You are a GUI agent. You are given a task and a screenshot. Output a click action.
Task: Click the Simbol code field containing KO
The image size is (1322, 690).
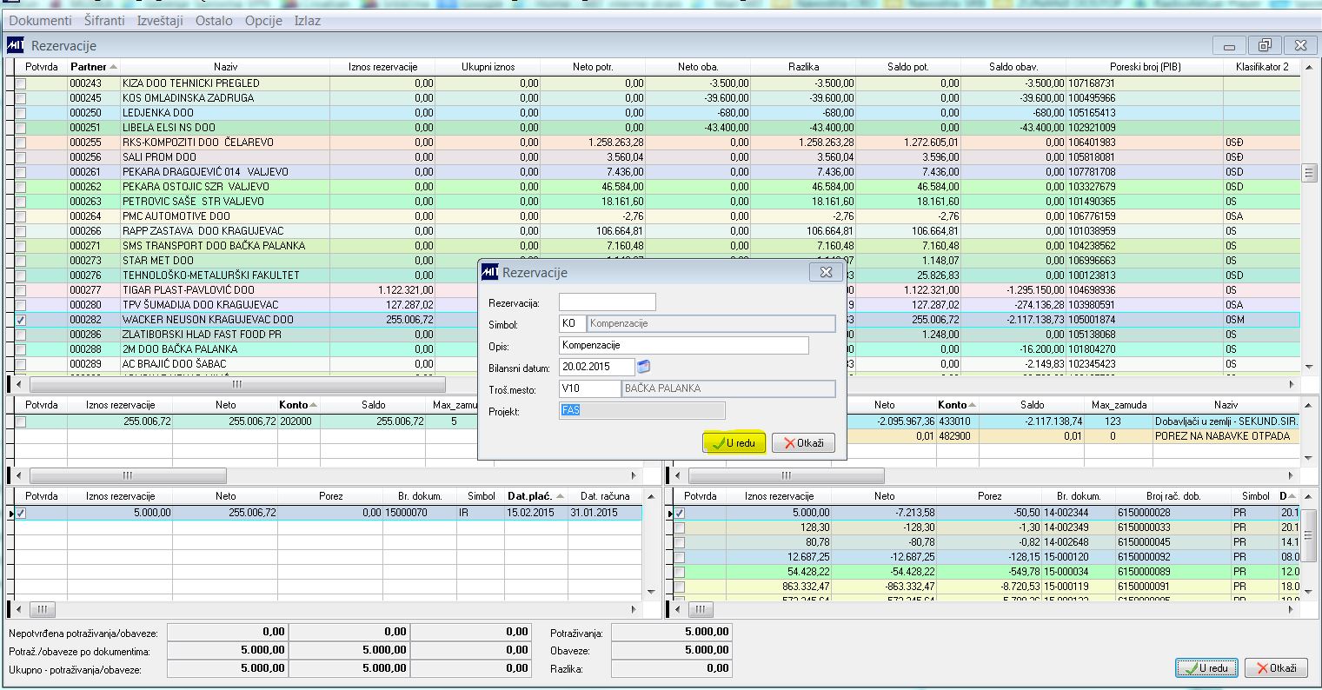(x=572, y=323)
